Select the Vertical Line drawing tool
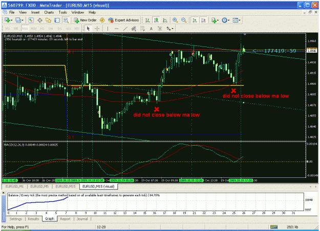Image resolution: width=320 pixels, height=231 pixels. click(108, 29)
